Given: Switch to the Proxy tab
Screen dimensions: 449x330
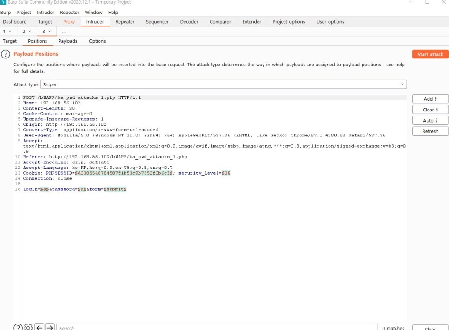Looking at the screenshot, I should pyautogui.click(x=69, y=22).
